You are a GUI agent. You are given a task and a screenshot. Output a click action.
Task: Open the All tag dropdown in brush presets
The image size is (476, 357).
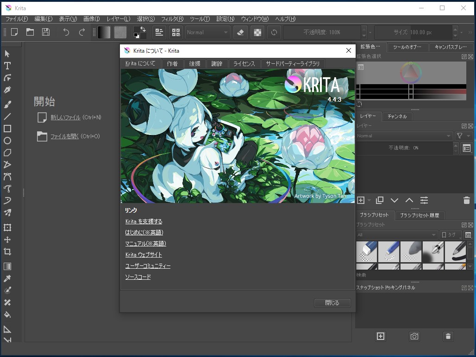click(x=396, y=234)
